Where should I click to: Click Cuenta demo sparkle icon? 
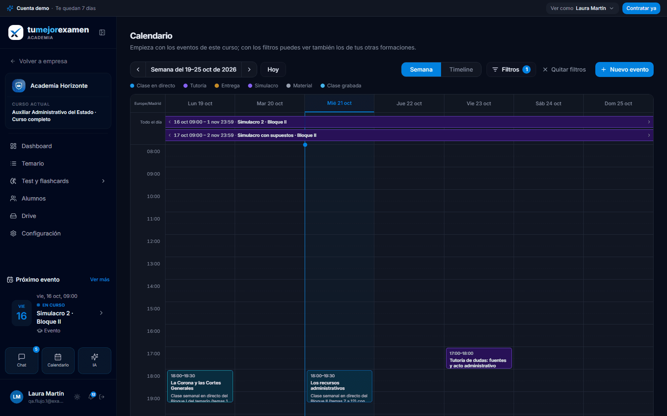tap(10, 8)
